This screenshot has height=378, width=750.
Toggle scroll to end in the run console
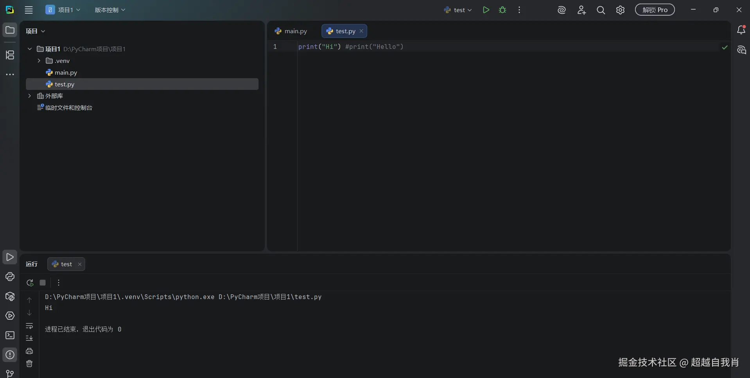point(29,339)
